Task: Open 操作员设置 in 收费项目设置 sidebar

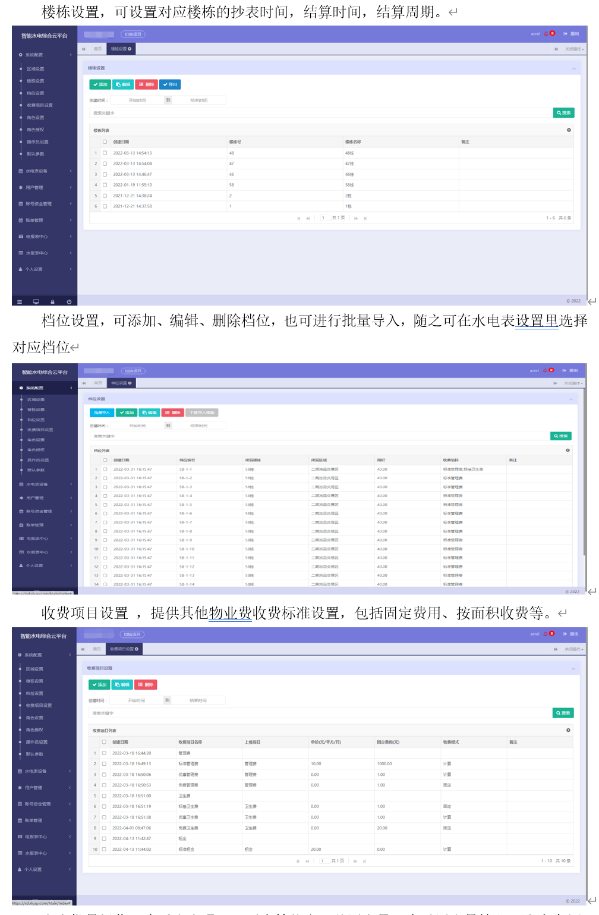Action: click(37, 742)
